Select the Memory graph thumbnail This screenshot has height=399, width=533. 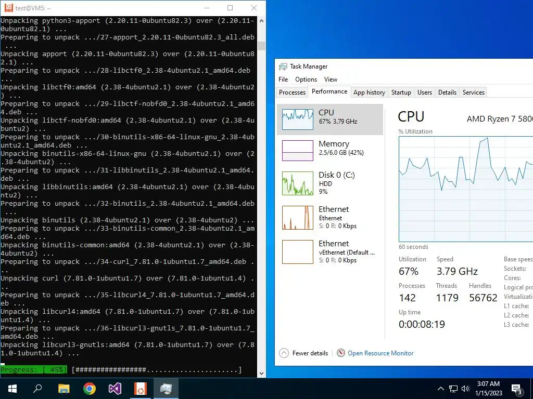pos(297,151)
